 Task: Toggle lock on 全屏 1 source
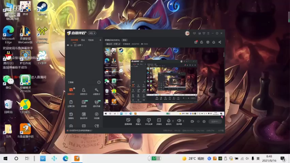click(x=71, y=45)
